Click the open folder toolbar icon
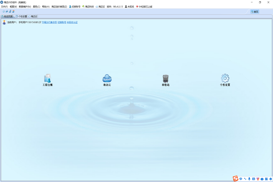Image resolution: width=273 pixels, height=182 pixels. [7, 11]
